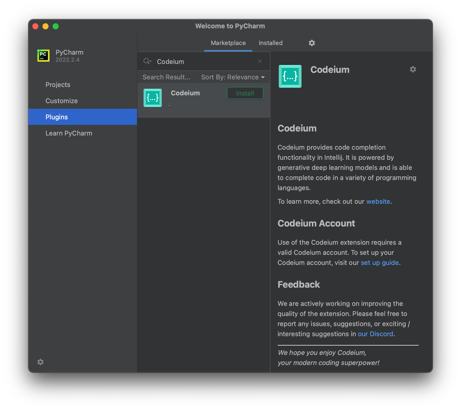
Task: Switch to the Installed tab
Action: [x=270, y=43]
